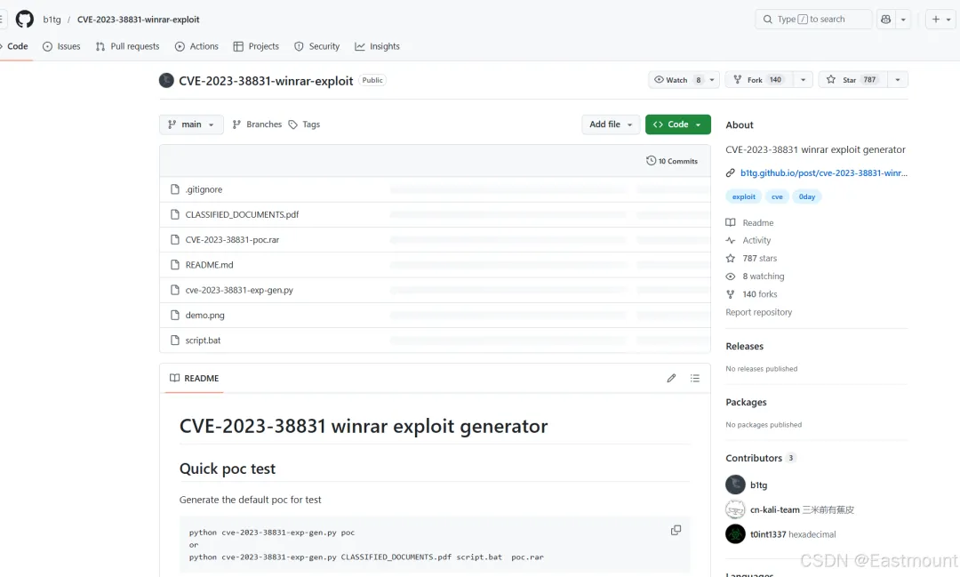960x577 pixels.
Task: Open the GitHub home logo
Action: (25, 19)
